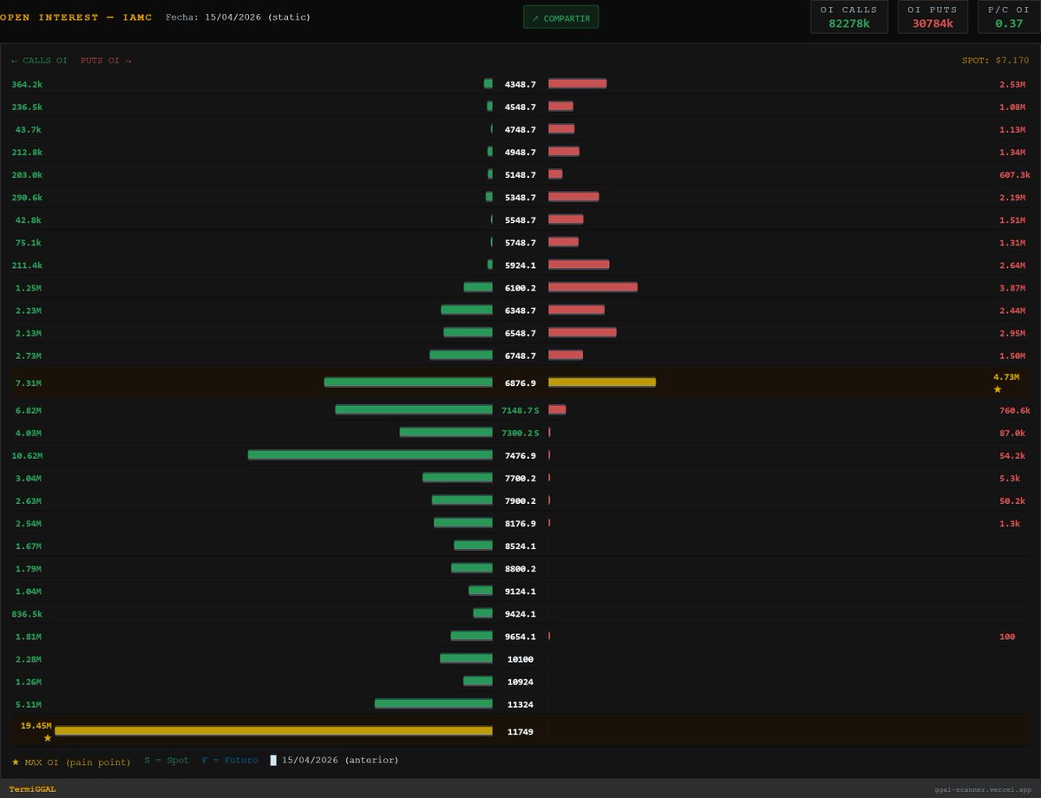This screenshot has height=798, width=1041.
Task: Click the 836.5k calls OI value
Action: [x=27, y=613]
